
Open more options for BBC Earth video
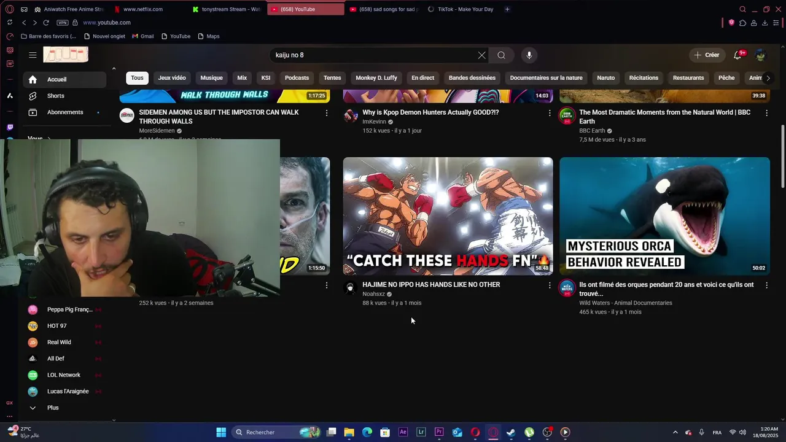coord(766,113)
